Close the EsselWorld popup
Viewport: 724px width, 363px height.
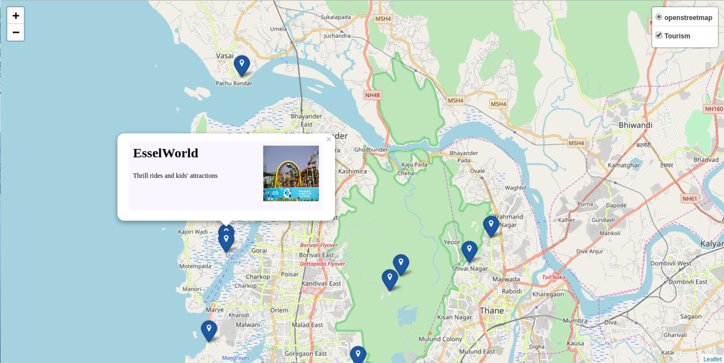(x=329, y=139)
